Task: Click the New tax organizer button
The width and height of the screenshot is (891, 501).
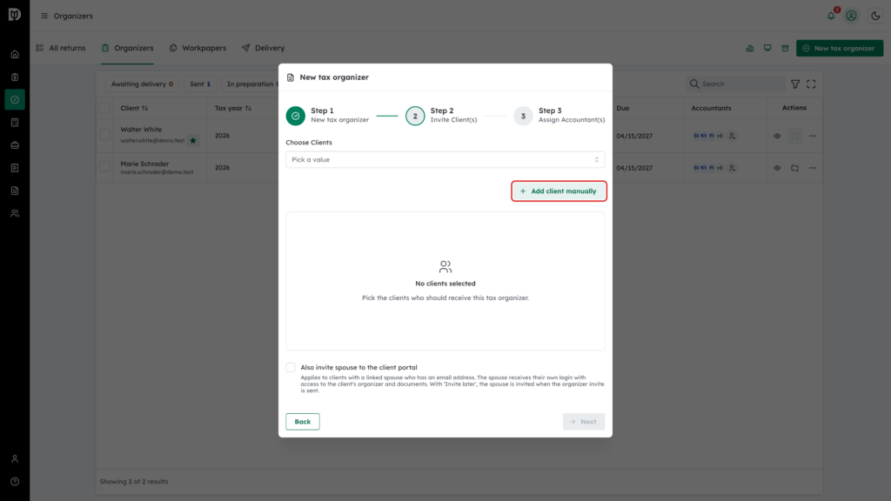Action: click(x=840, y=49)
